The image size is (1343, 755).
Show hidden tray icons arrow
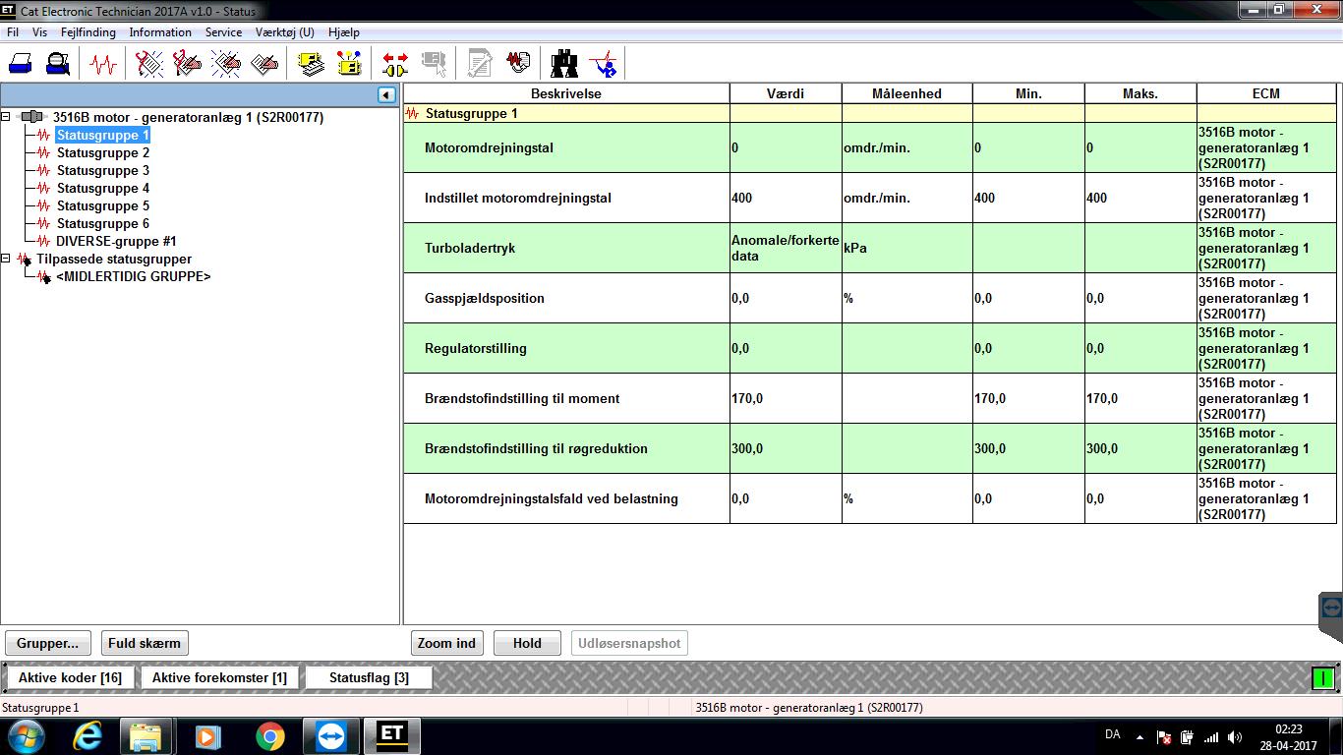point(1139,737)
